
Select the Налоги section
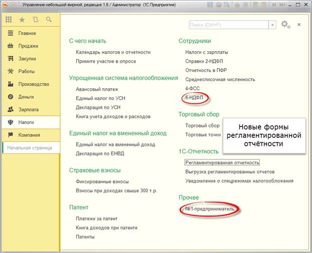pos(31,122)
